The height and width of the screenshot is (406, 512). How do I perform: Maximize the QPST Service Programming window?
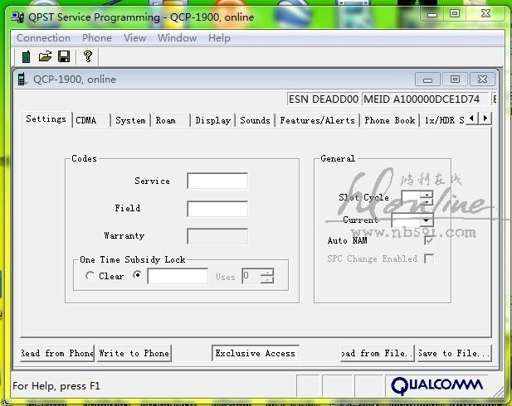(455, 14)
